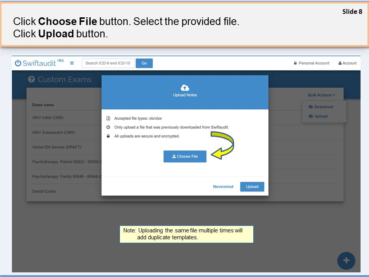Image resolution: width=369 pixels, height=277 pixels.
Task: Click the Swiftaudit power logo icon
Action: click(x=18, y=63)
